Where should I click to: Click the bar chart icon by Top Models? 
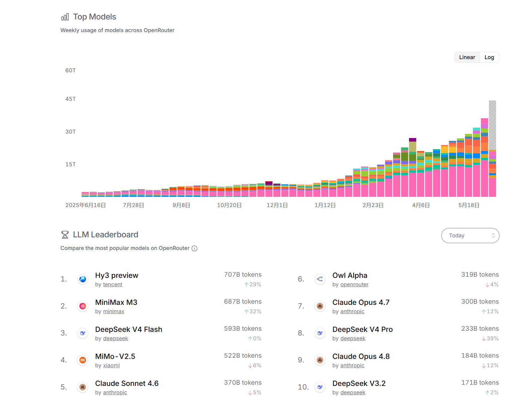tap(65, 17)
